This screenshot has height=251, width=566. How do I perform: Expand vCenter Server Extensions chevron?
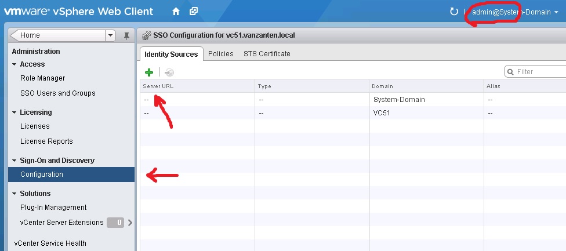point(130,223)
